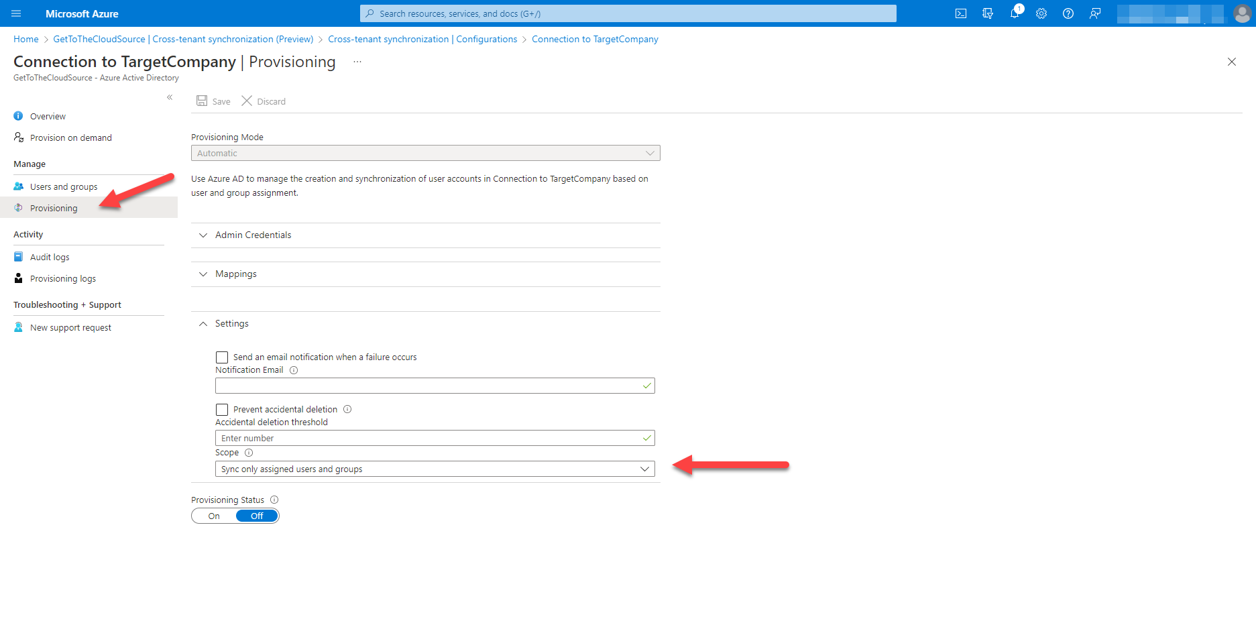The width and height of the screenshot is (1256, 623).
Task: Click the Scope info tooltip icon
Action: tap(248, 453)
